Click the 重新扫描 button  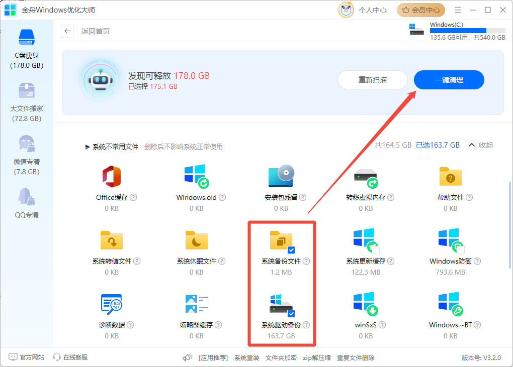point(373,80)
